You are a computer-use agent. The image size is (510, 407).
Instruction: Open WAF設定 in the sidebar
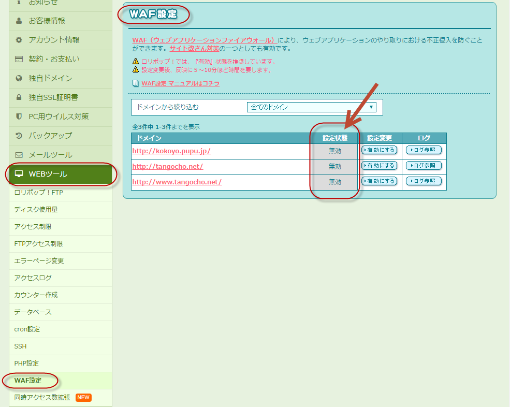28,381
